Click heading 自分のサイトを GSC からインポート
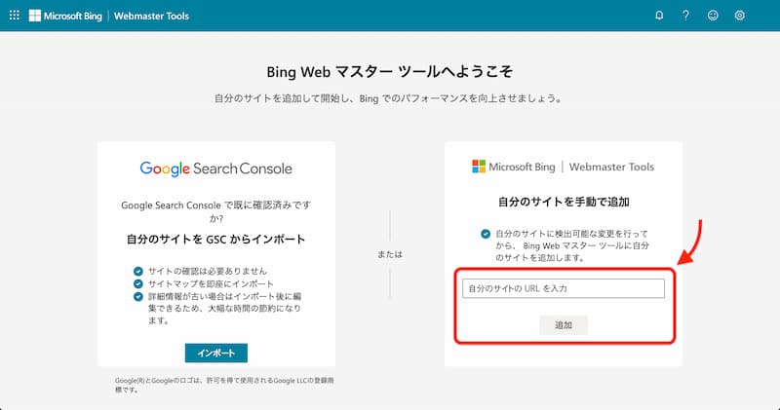 pyautogui.click(x=215, y=239)
